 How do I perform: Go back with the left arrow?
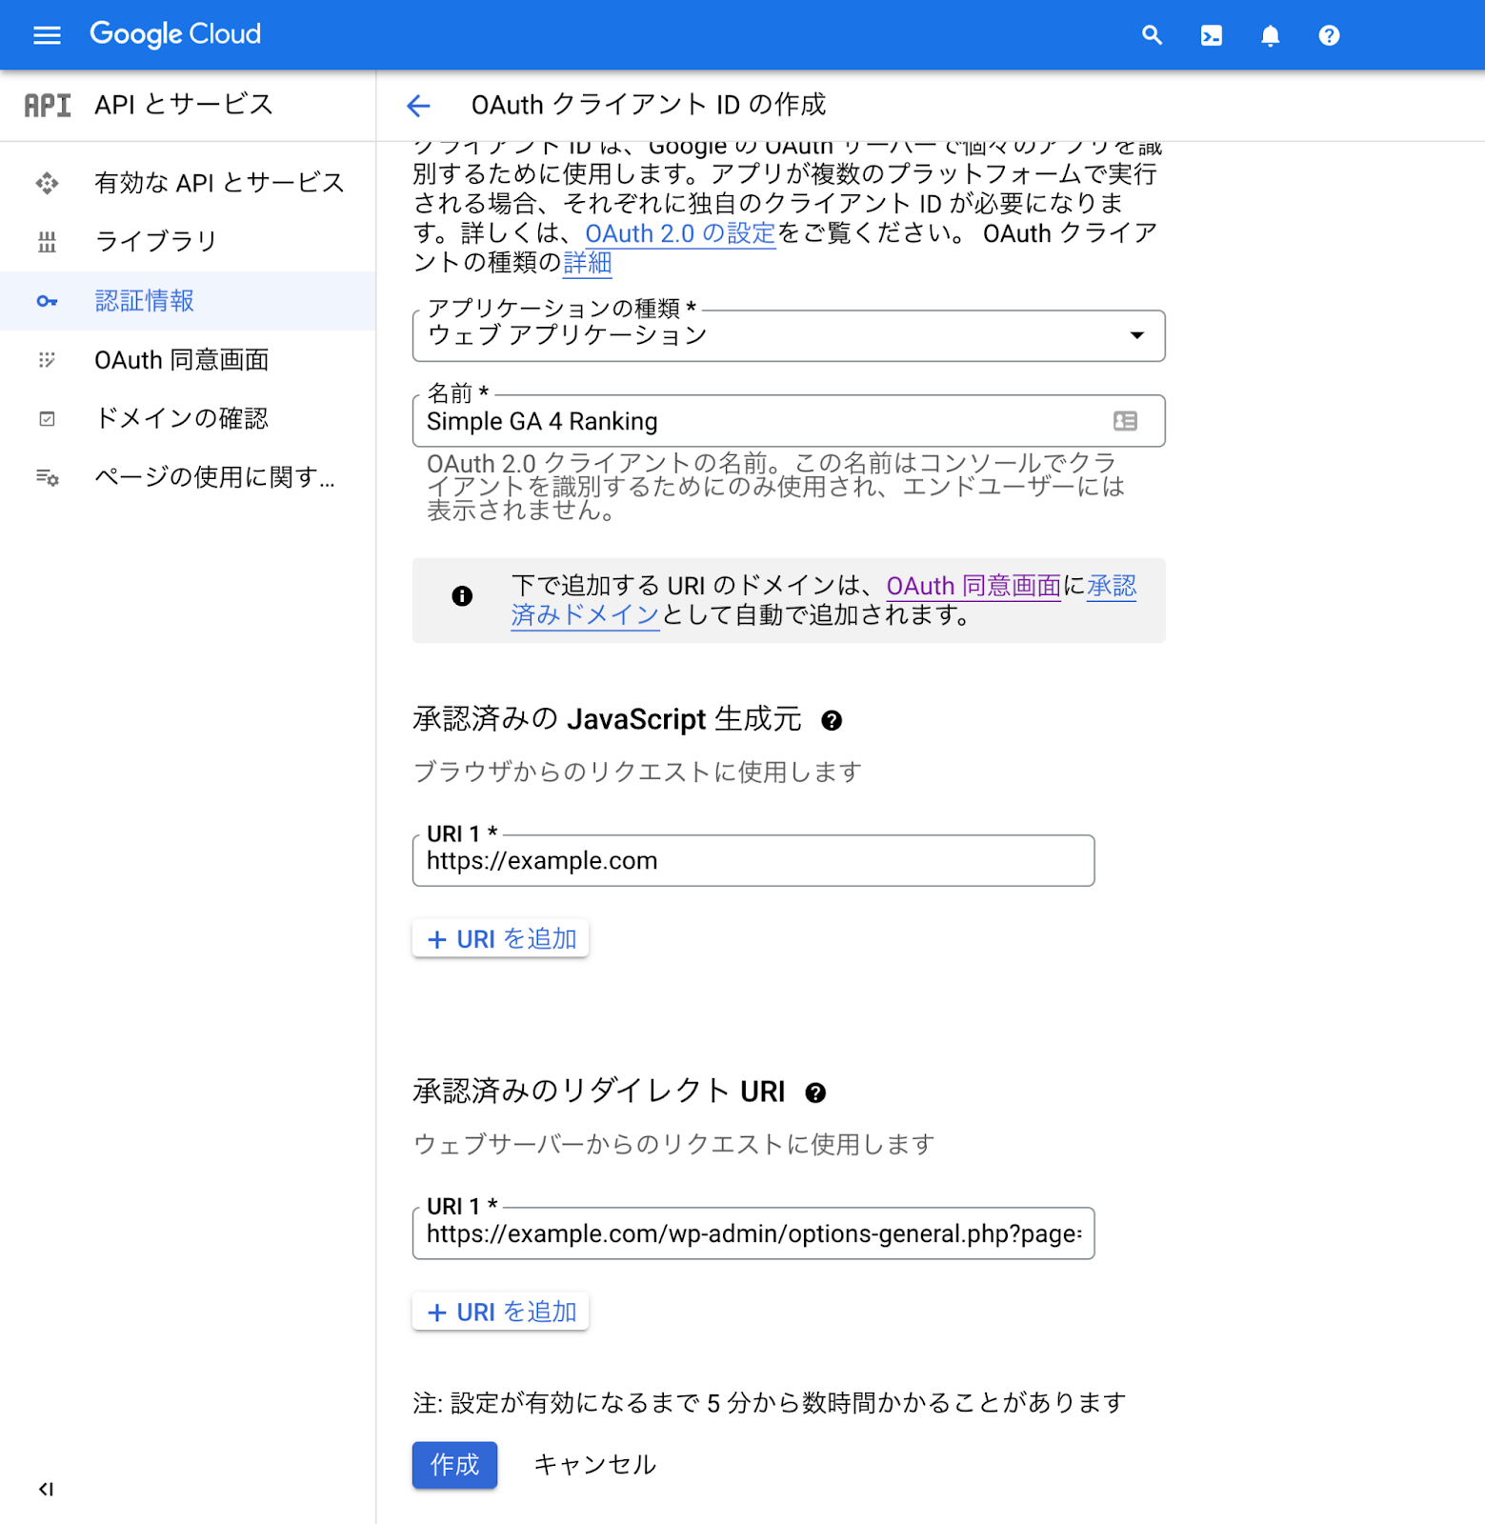pyautogui.click(x=418, y=105)
